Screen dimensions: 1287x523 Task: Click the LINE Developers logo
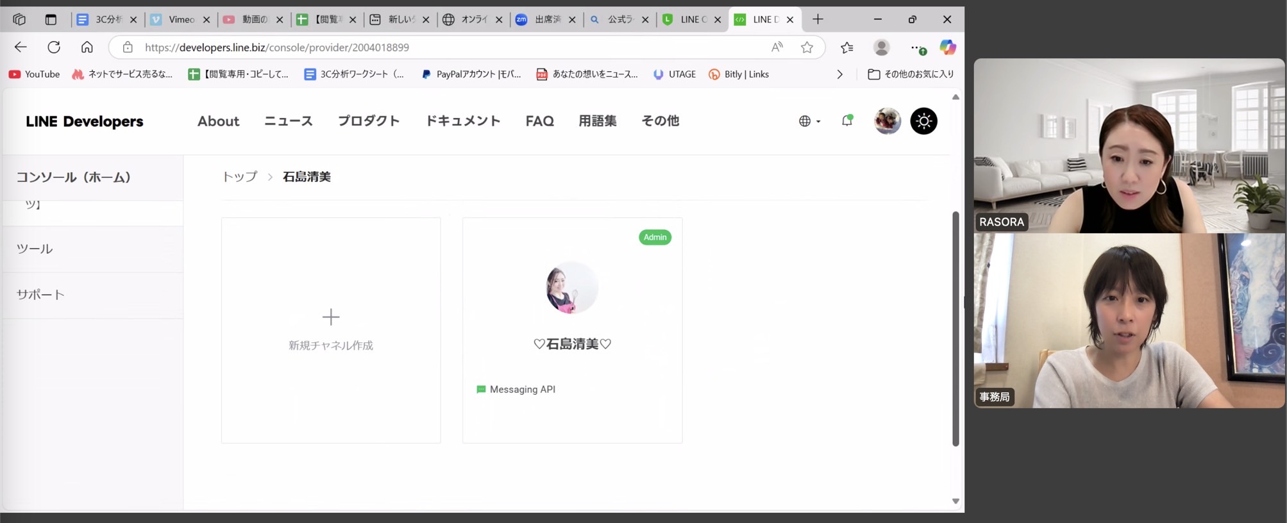[x=84, y=121]
